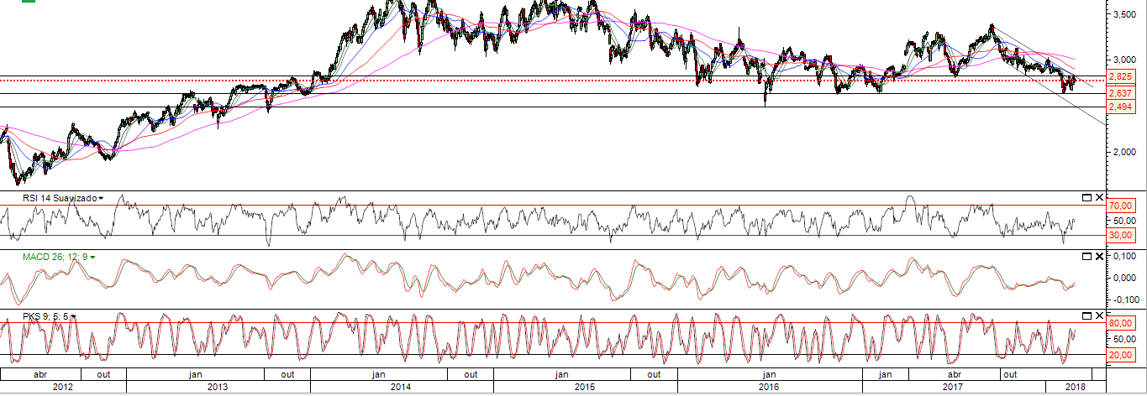Open the RSI 14 Suavizado dropdown
This screenshot has width=1147, height=396.
pyautogui.click(x=101, y=198)
